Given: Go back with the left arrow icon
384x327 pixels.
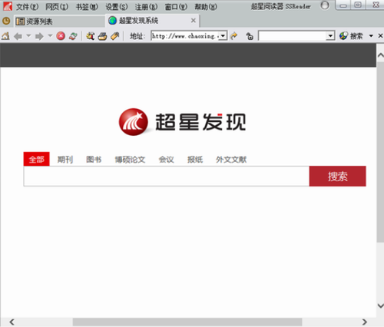Looking at the screenshot, I should pyautogui.click(x=18, y=36).
